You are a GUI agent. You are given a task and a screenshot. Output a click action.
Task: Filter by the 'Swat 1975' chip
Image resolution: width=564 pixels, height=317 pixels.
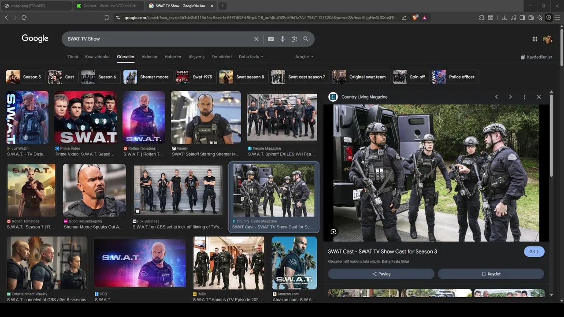195,77
